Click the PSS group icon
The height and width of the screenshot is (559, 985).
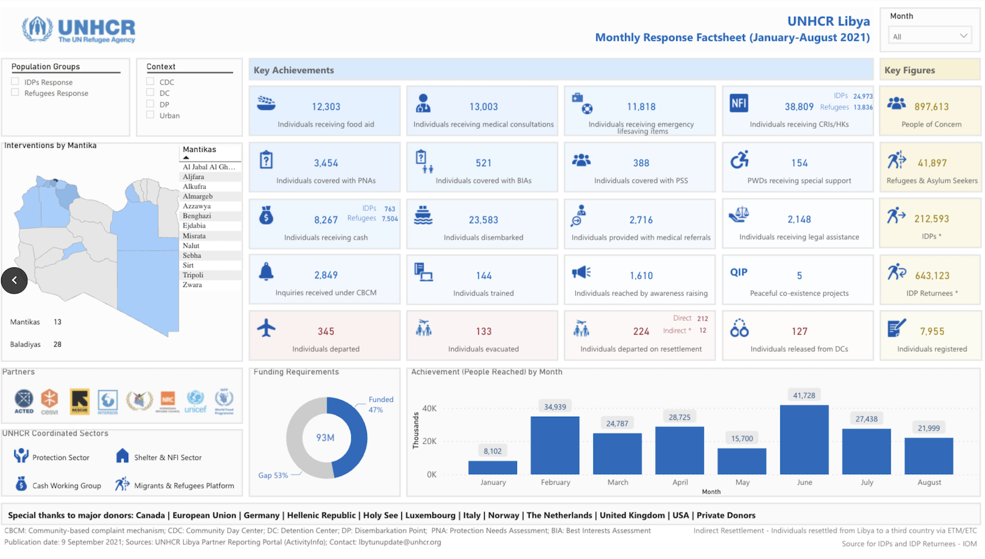point(581,160)
